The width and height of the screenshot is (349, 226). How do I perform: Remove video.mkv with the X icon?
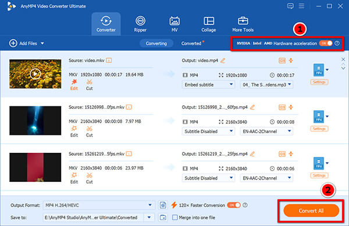click(343, 59)
